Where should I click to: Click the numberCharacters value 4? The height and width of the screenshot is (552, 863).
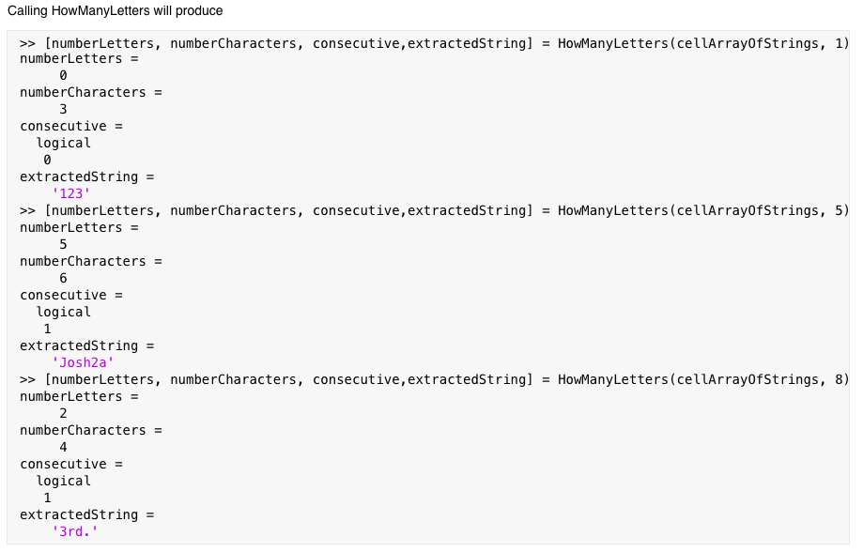pos(63,448)
